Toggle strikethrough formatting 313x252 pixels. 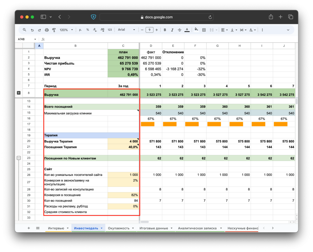tap(179, 30)
